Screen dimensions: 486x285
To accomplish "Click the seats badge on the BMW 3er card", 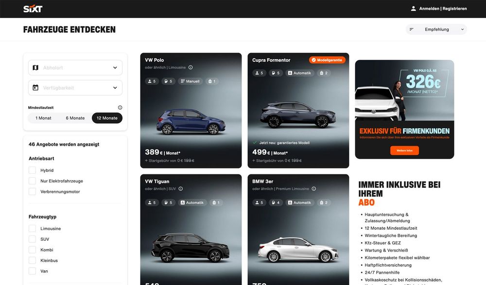I will point(259,202).
